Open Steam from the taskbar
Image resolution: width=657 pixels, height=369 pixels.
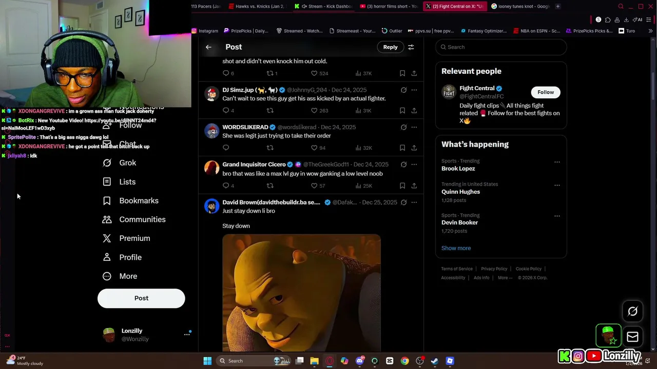(x=435, y=361)
